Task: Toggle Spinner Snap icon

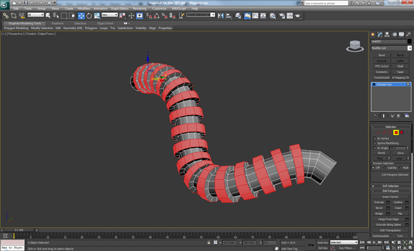Action: pos(173,16)
